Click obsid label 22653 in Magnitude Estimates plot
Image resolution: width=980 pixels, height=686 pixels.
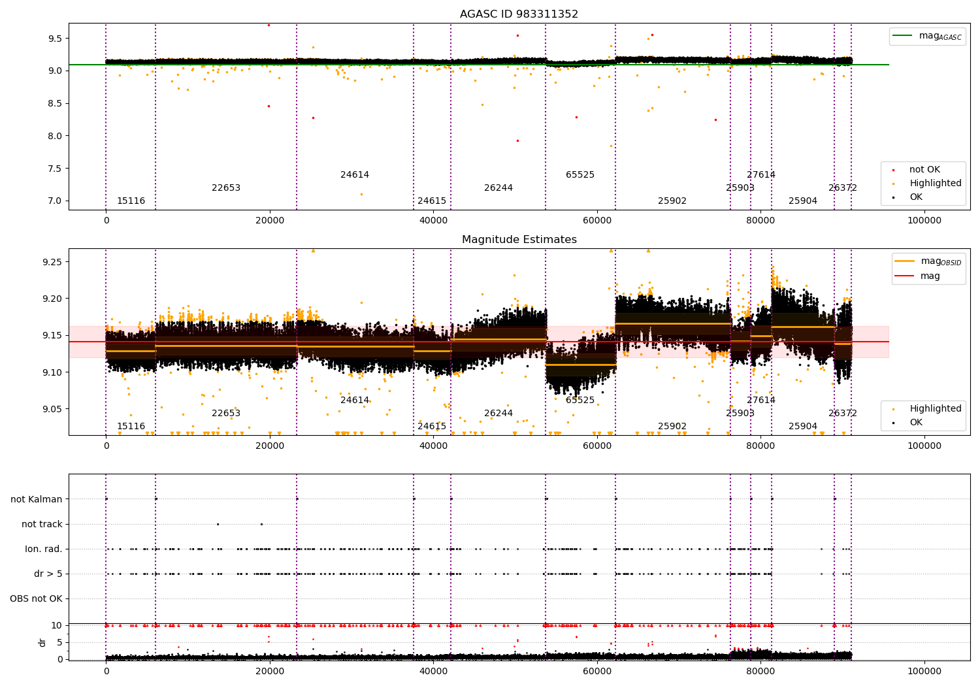point(226,414)
